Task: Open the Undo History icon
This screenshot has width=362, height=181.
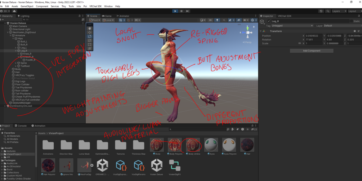Action: point(321,11)
